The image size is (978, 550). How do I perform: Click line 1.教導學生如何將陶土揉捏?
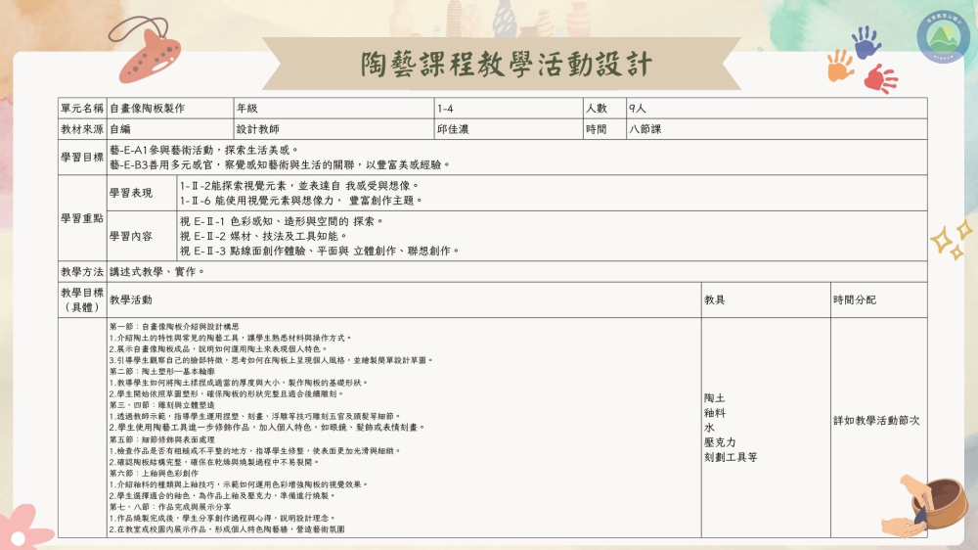239,383
